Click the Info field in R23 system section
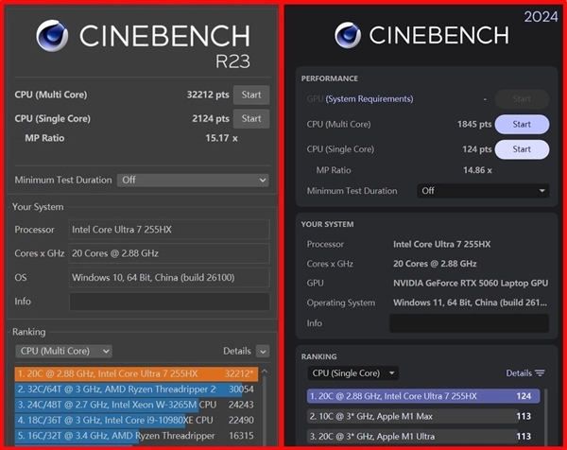This screenshot has width=567, height=450. [x=169, y=302]
